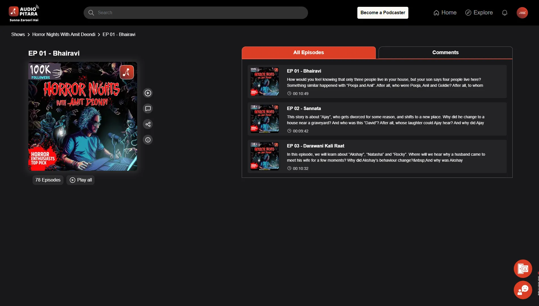Open Horror Nights With Amit Deondi breadcrumb
This screenshot has height=306, width=539.
(x=64, y=34)
